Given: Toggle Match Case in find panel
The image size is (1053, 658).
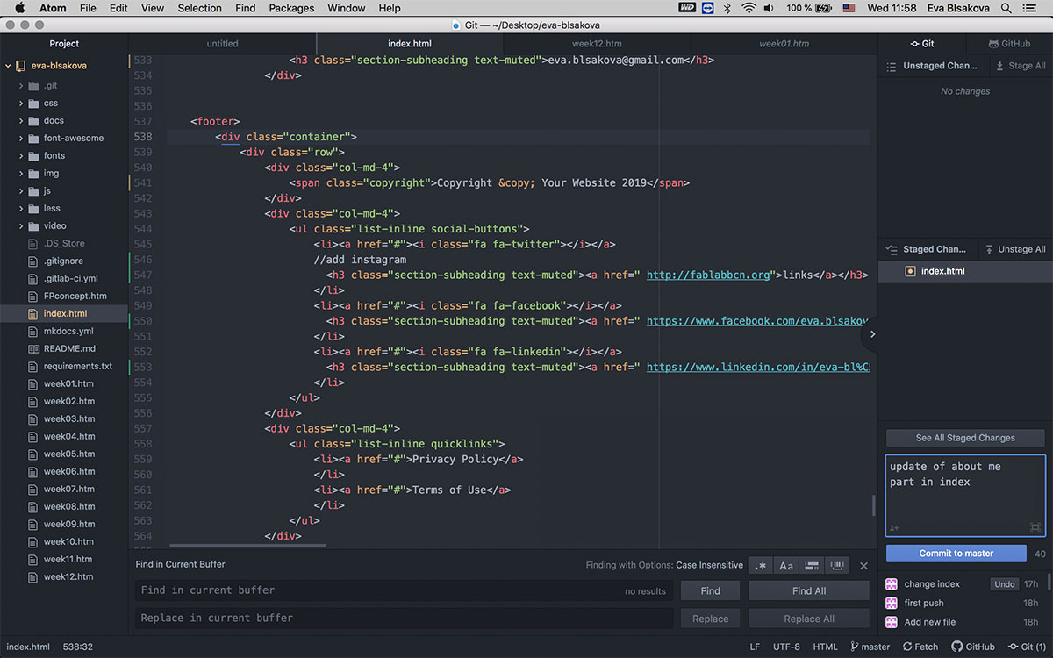Looking at the screenshot, I should (x=786, y=566).
